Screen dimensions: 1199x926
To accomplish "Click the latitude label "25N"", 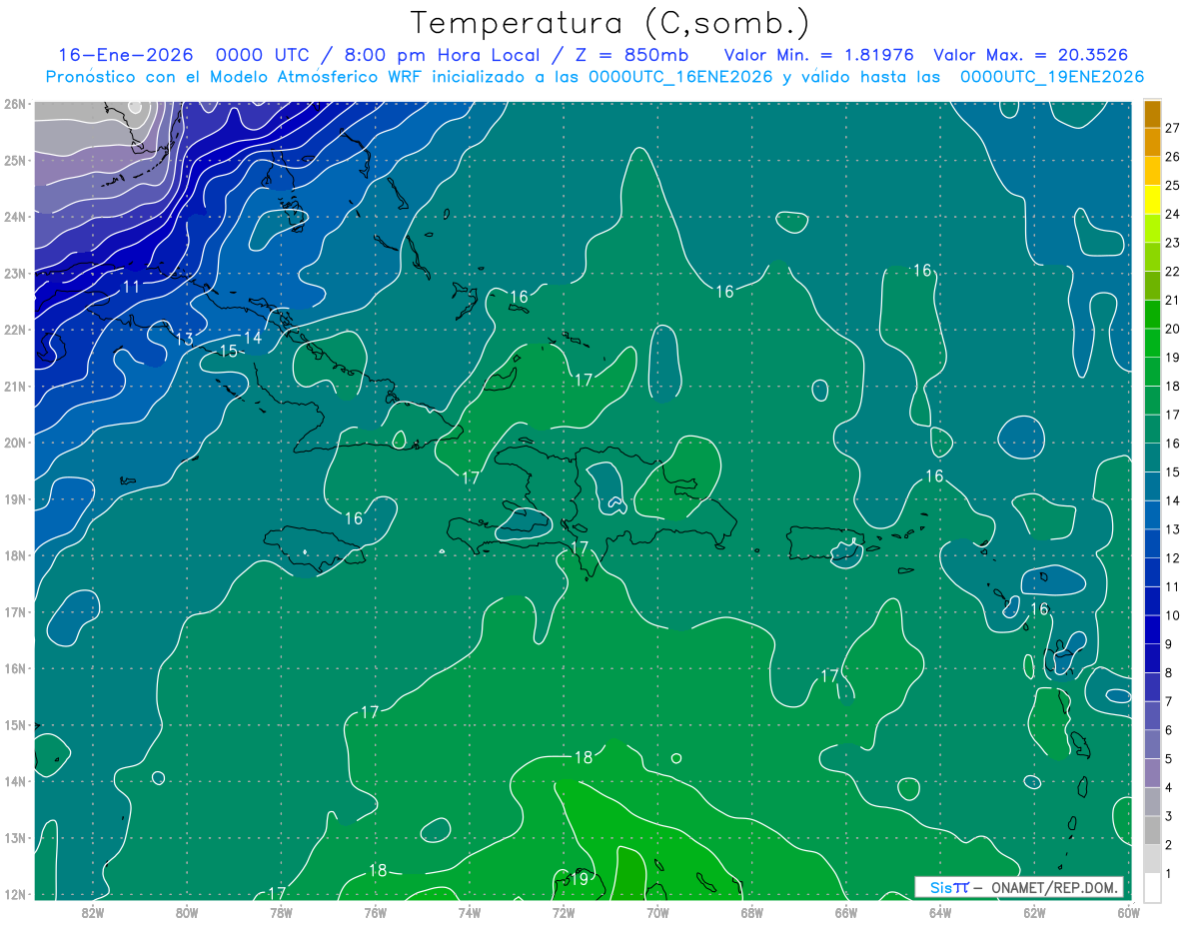I will click(x=14, y=160).
